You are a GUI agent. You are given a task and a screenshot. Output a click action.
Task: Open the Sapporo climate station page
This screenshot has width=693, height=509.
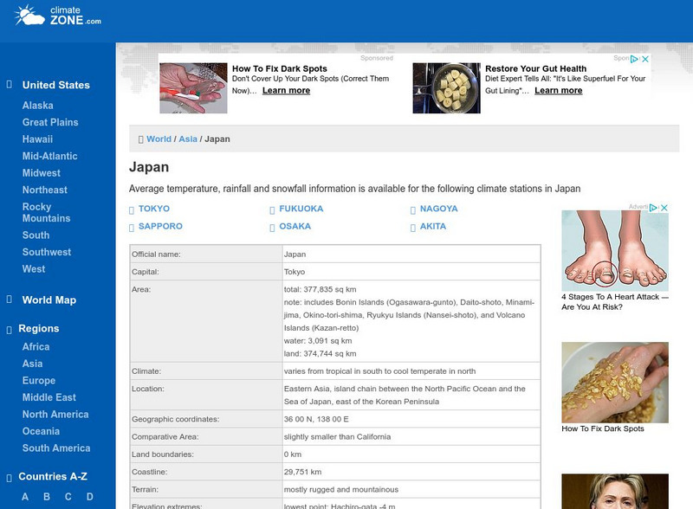click(x=160, y=227)
